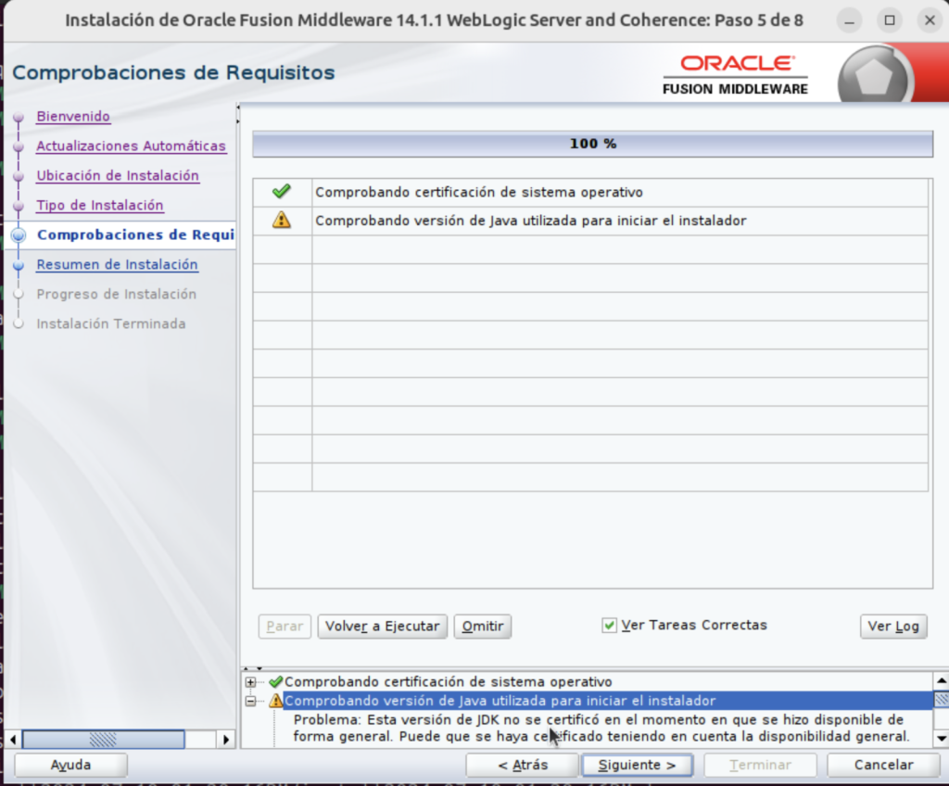Image resolution: width=949 pixels, height=786 pixels.
Task: Navigate to Actualizaciones Automáticas
Action: click(x=131, y=146)
